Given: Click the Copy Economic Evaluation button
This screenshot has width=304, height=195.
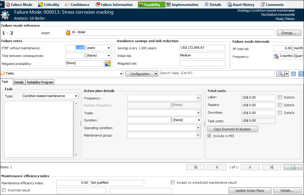Looking at the screenshot, I should click(x=232, y=129).
